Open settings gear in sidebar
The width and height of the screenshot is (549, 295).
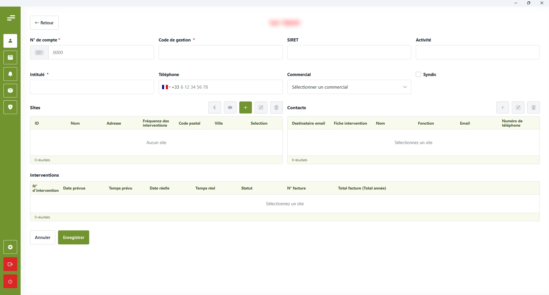pyautogui.click(x=10, y=247)
